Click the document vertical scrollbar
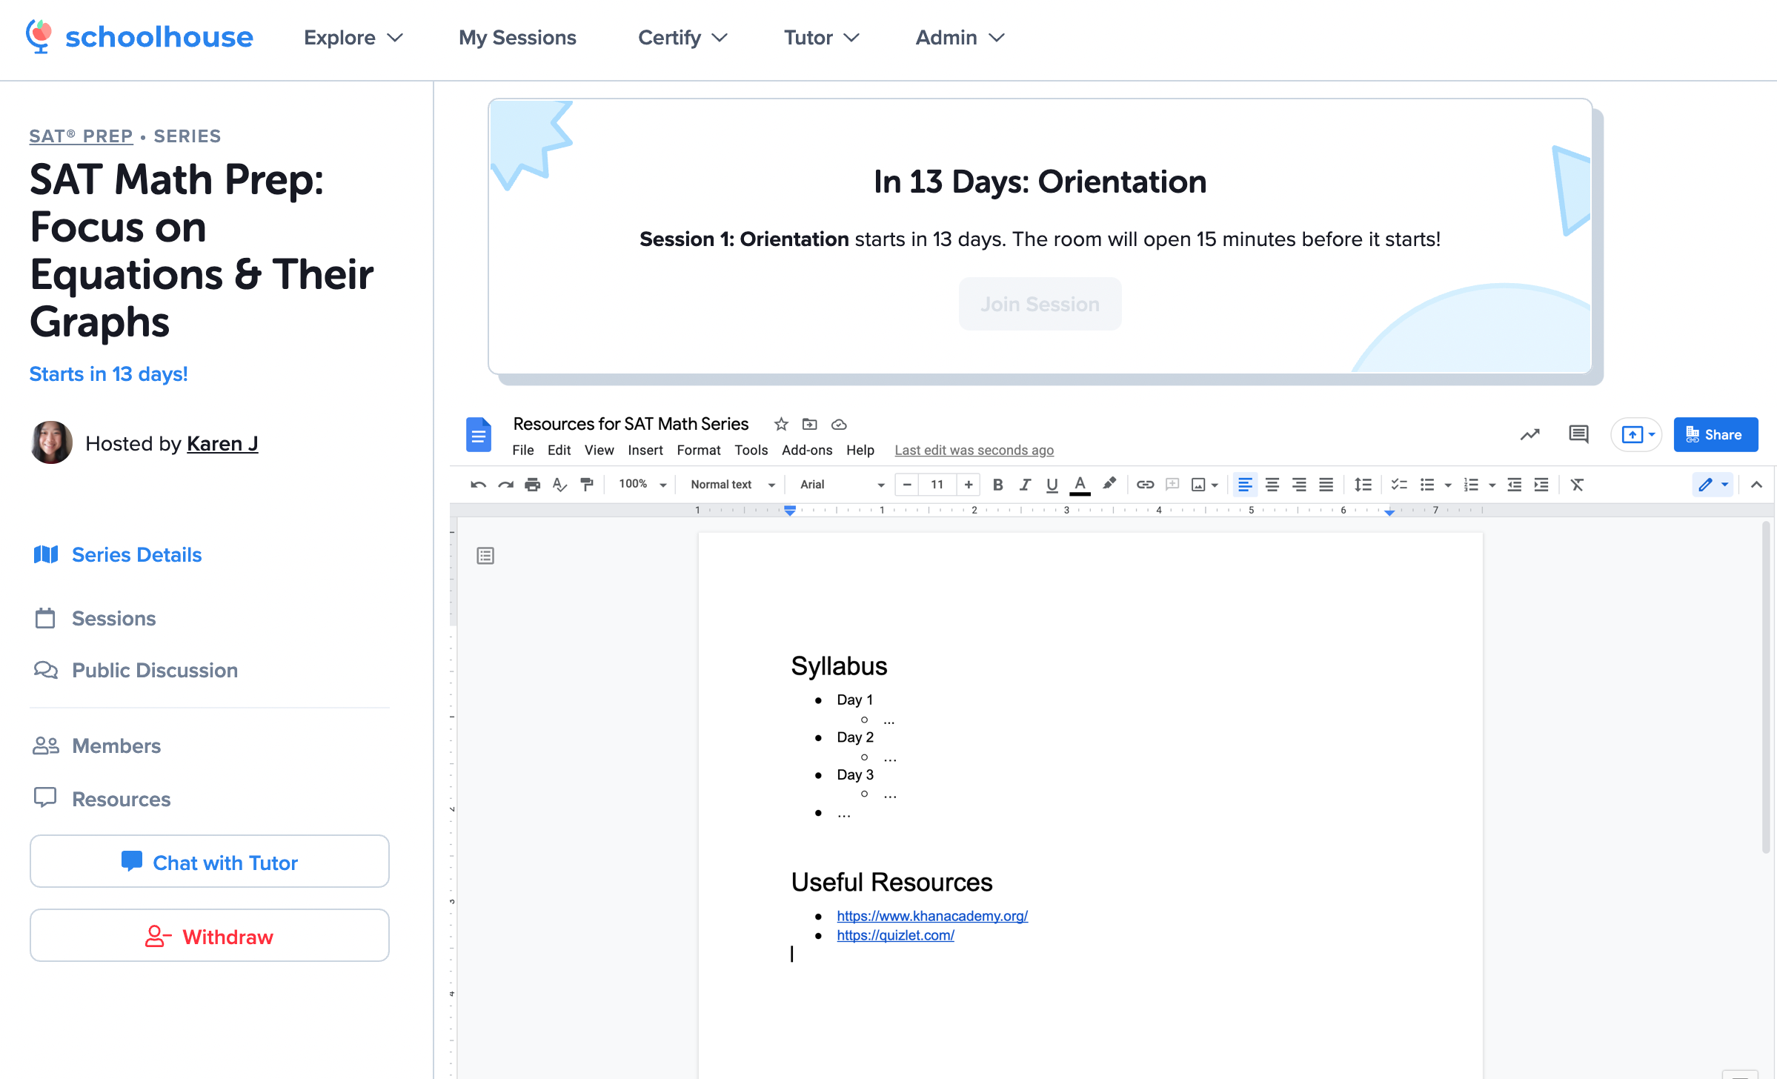1777x1079 pixels. 1767,688
